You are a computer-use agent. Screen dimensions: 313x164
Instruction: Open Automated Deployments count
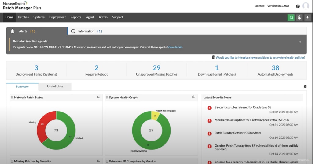[x=275, y=68]
